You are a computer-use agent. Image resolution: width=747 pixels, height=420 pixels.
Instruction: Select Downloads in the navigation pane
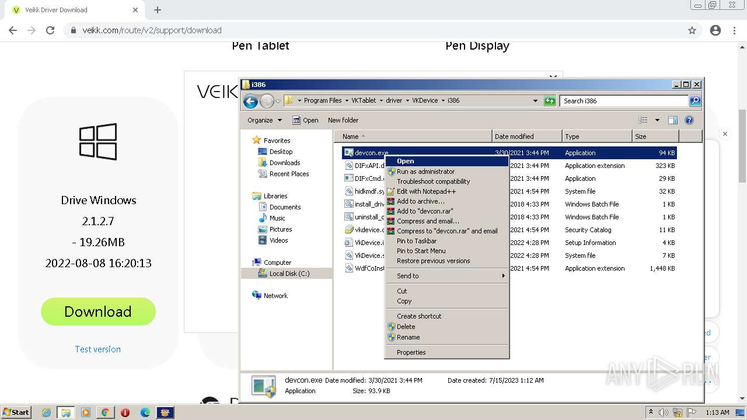[284, 163]
